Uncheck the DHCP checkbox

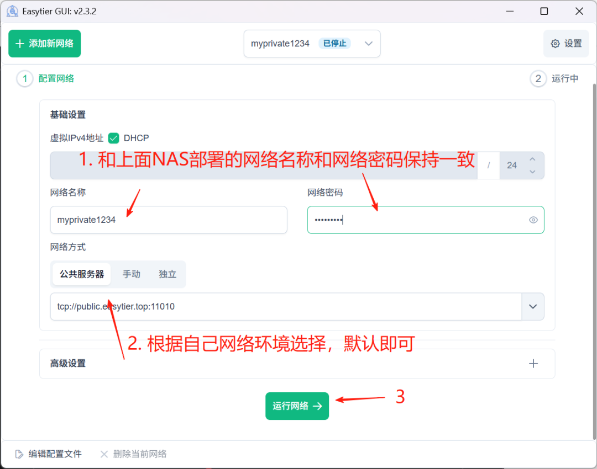pyautogui.click(x=113, y=138)
